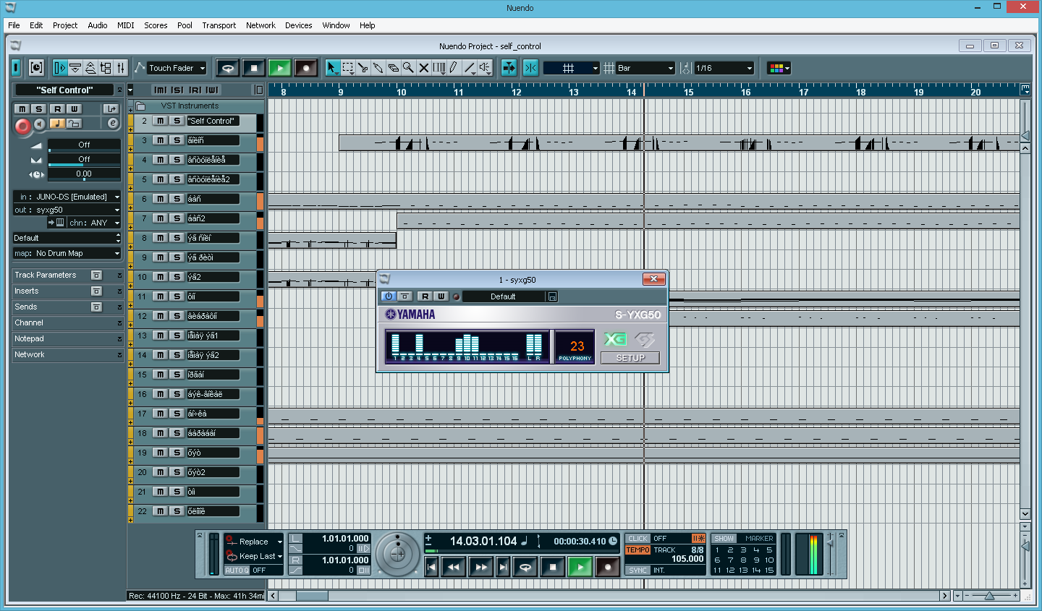Show the Overview line
Screen dimensions: 1042x611
coord(90,68)
